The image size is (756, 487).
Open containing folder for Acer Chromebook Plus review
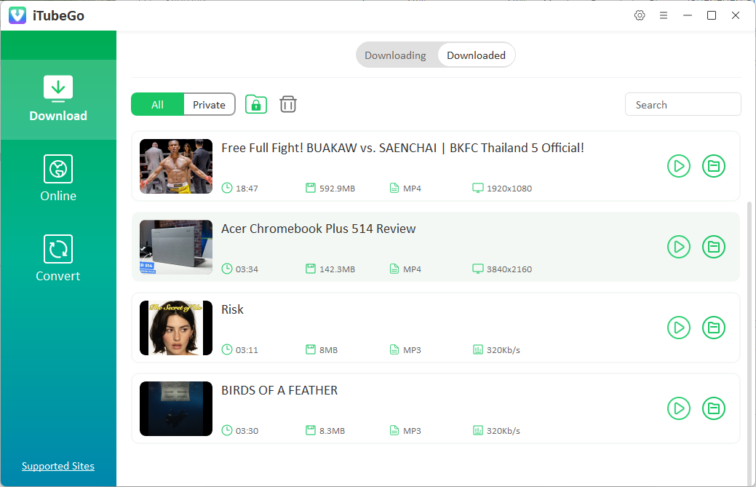tap(714, 247)
